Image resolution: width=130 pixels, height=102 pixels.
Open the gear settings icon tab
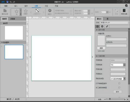tap(97, 26)
